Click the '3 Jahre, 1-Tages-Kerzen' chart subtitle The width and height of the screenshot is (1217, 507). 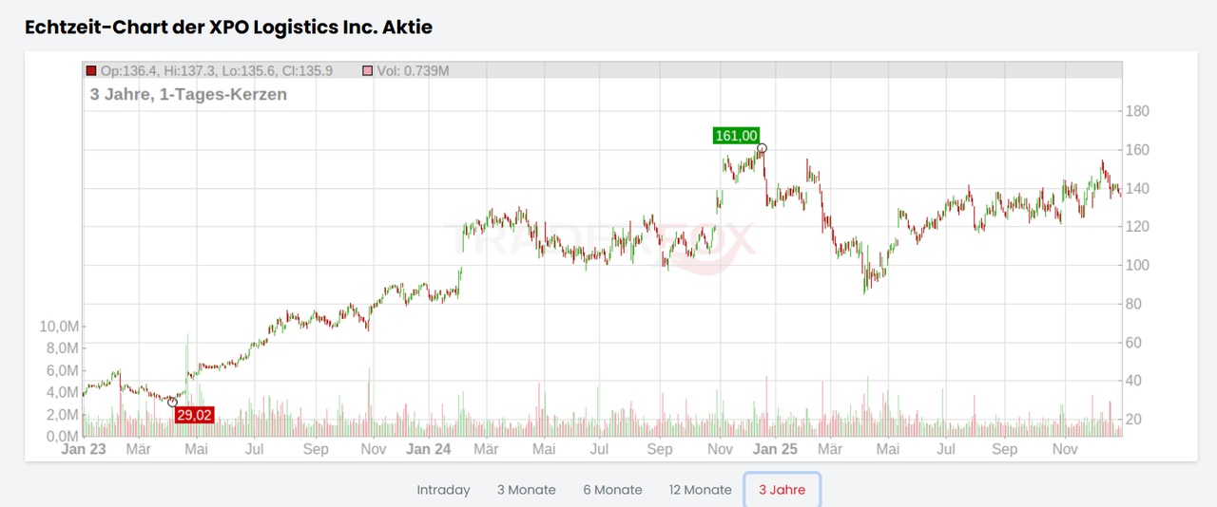188,94
